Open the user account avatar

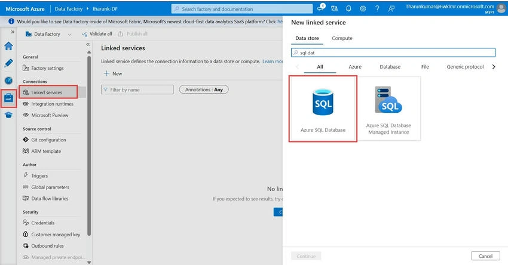[x=501, y=9]
